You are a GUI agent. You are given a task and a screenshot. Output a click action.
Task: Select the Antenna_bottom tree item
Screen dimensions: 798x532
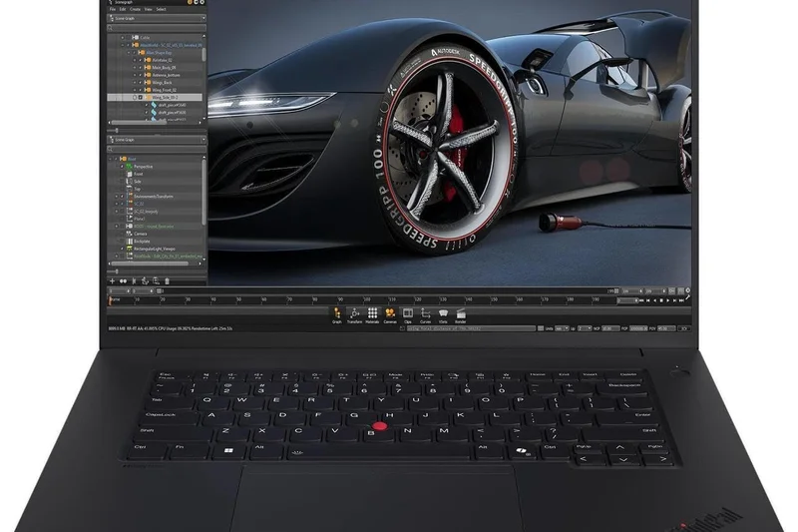(x=166, y=75)
